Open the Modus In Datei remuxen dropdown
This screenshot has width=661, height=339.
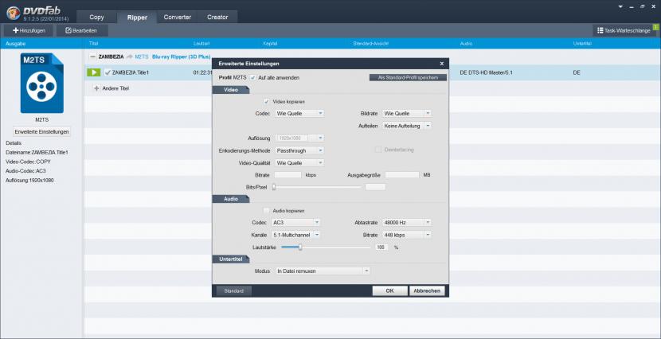322,271
